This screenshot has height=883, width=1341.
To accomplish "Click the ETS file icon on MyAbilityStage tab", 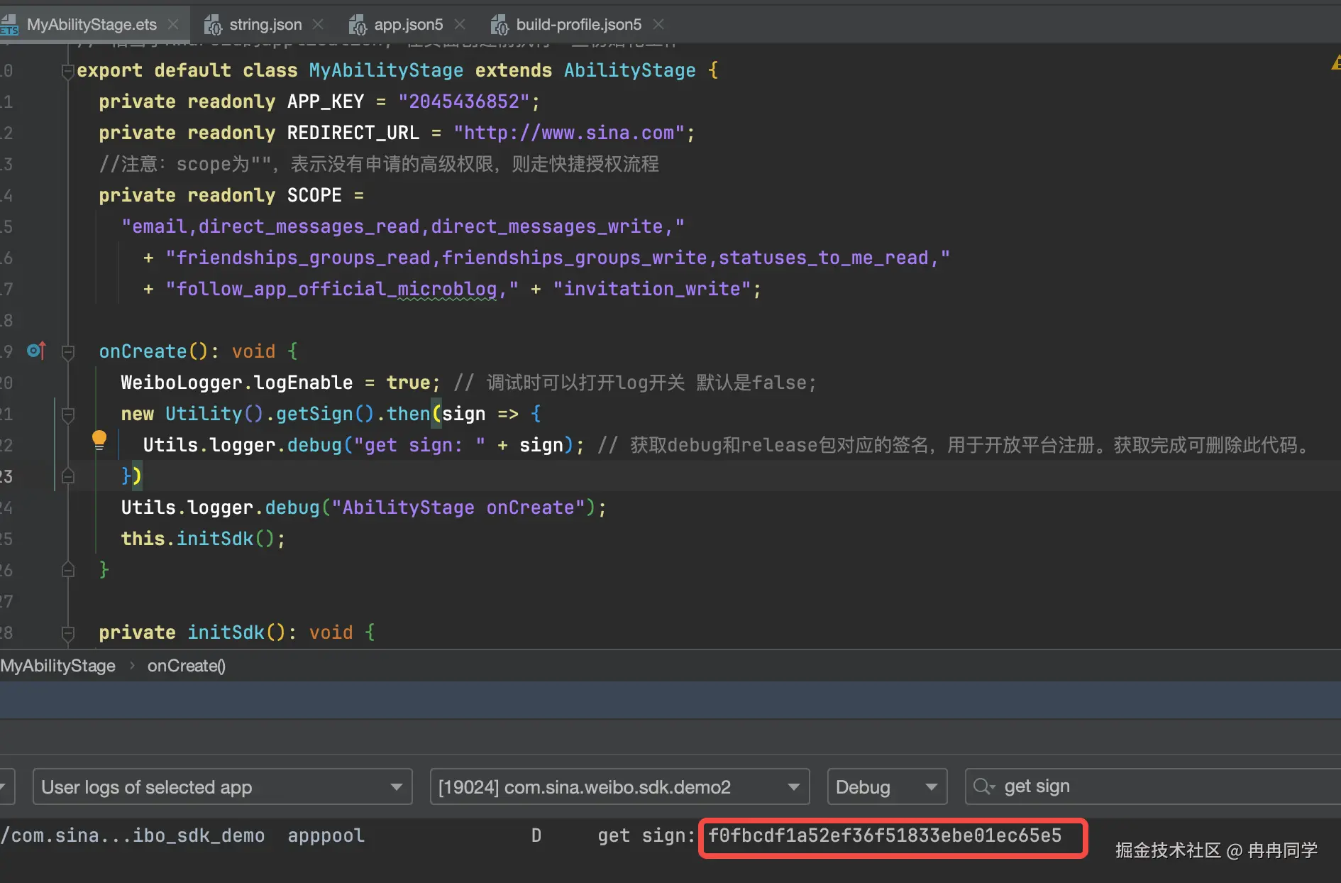I will [x=9, y=26].
